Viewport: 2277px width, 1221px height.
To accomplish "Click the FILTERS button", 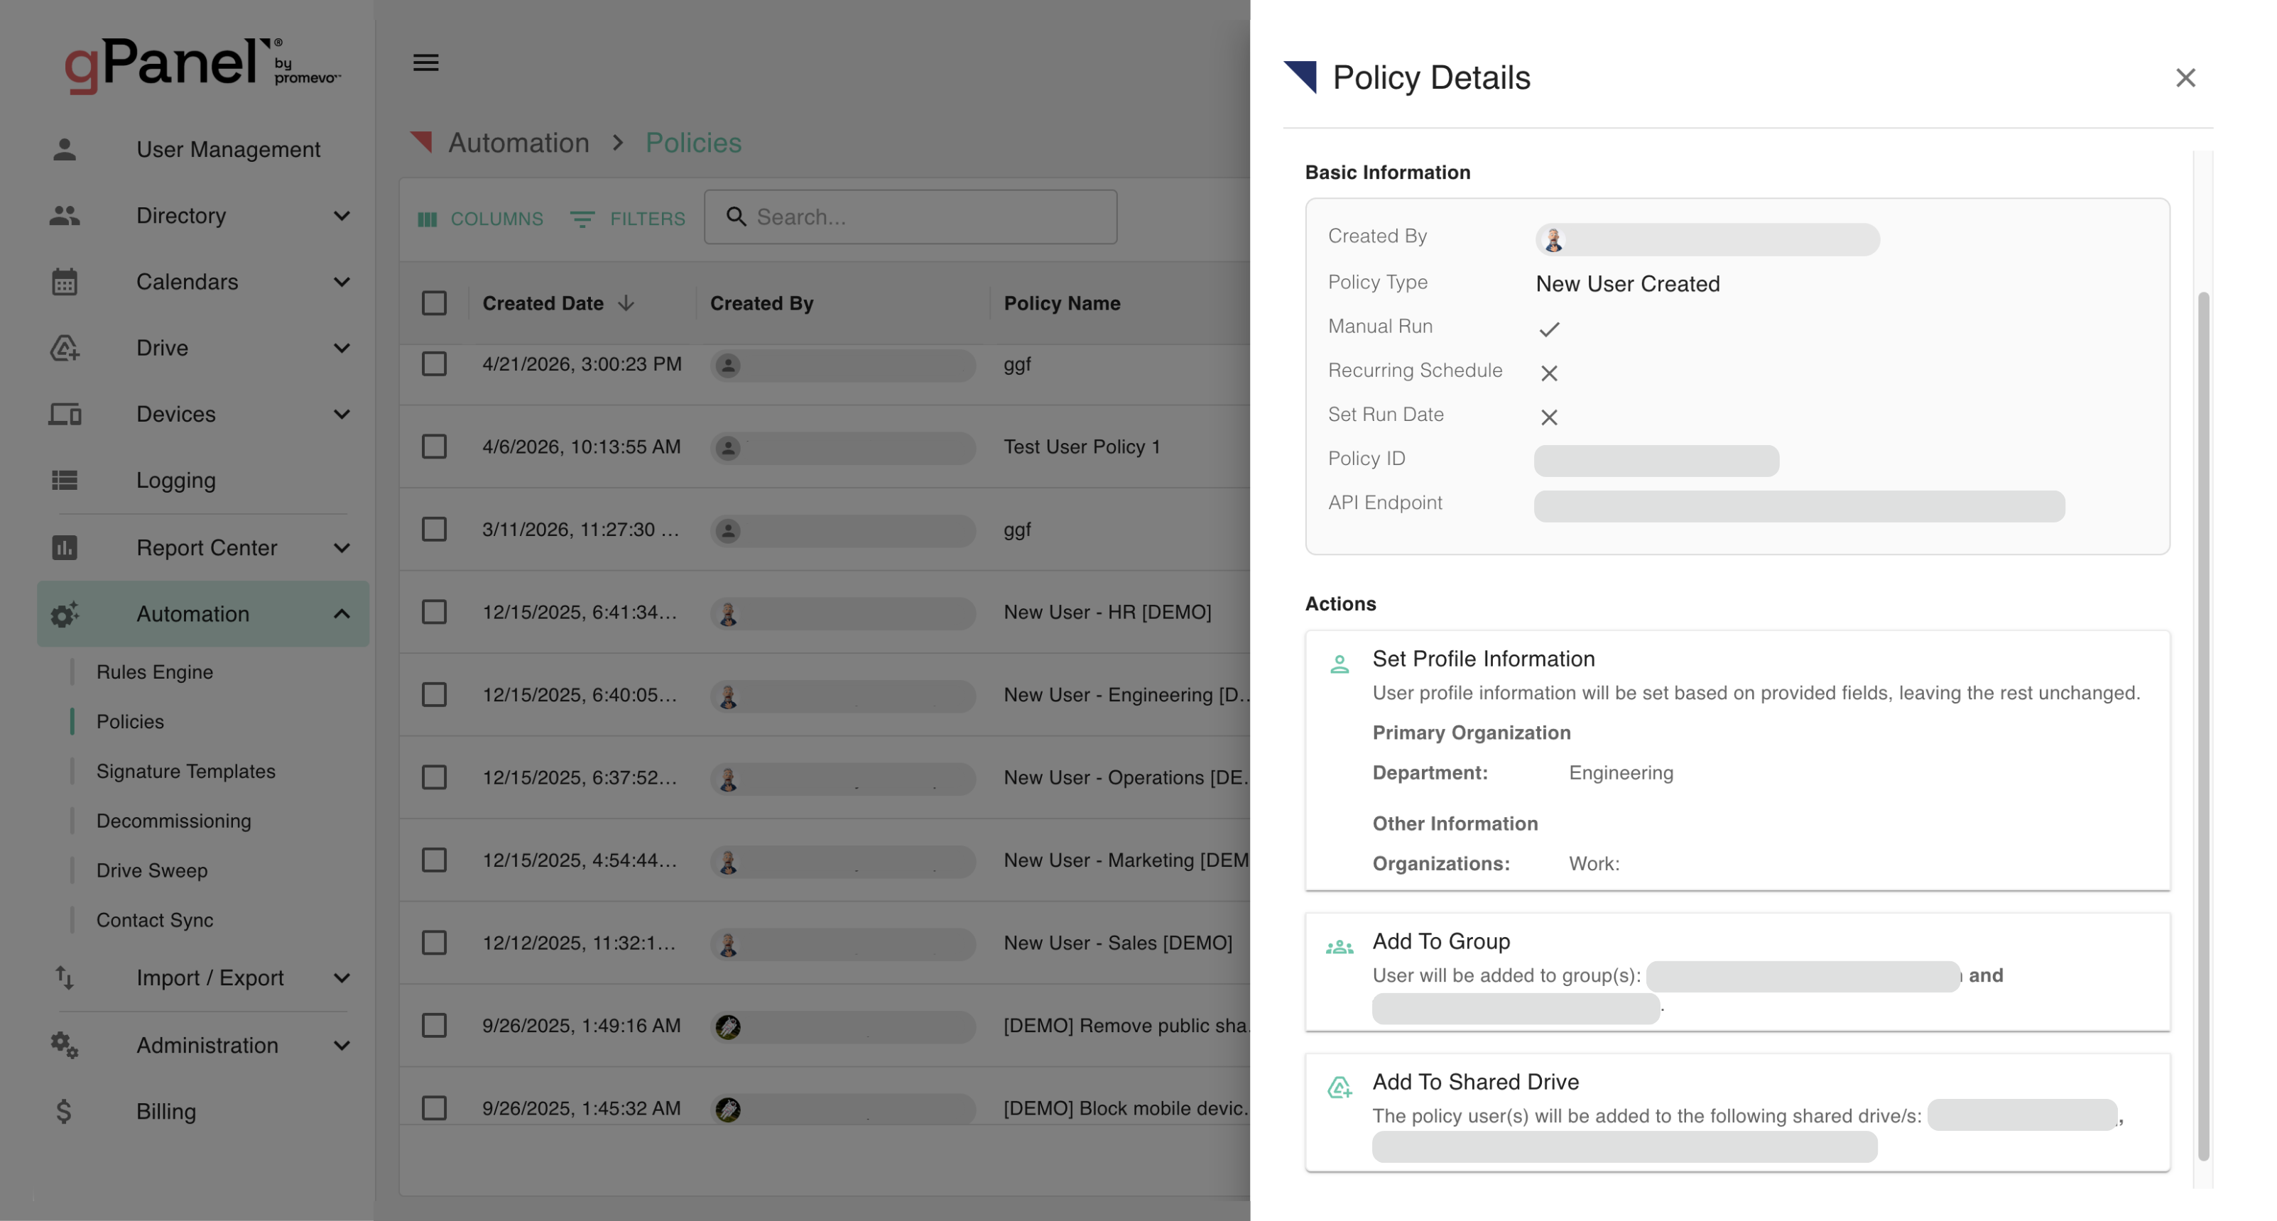I will (628, 219).
